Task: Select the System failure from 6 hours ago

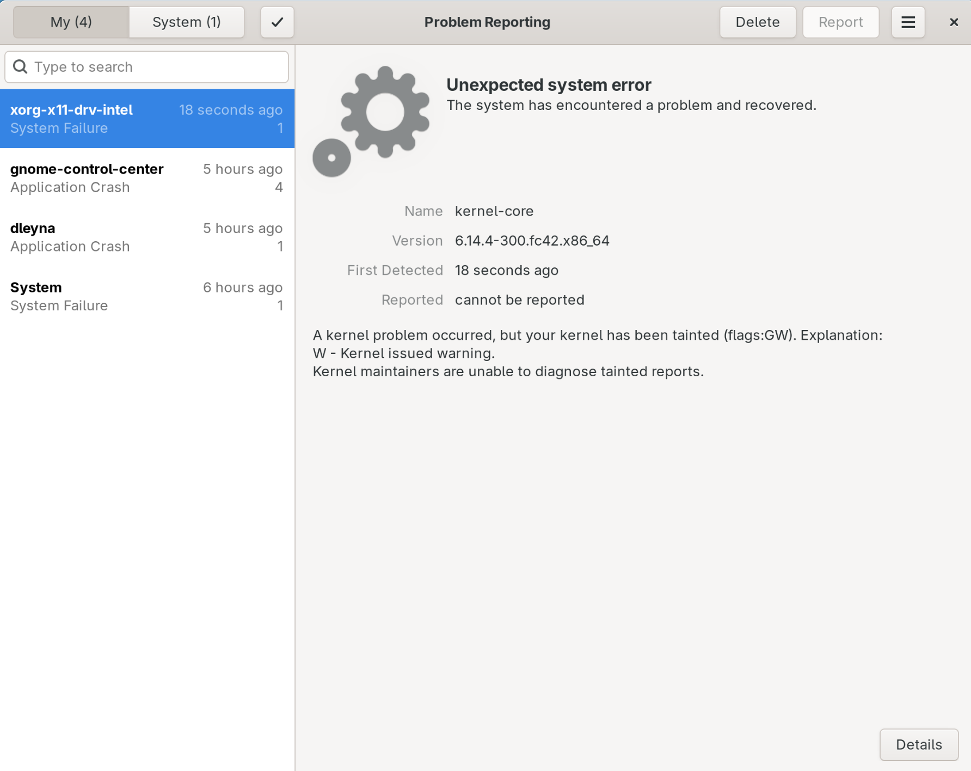Action: pos(147,297)
